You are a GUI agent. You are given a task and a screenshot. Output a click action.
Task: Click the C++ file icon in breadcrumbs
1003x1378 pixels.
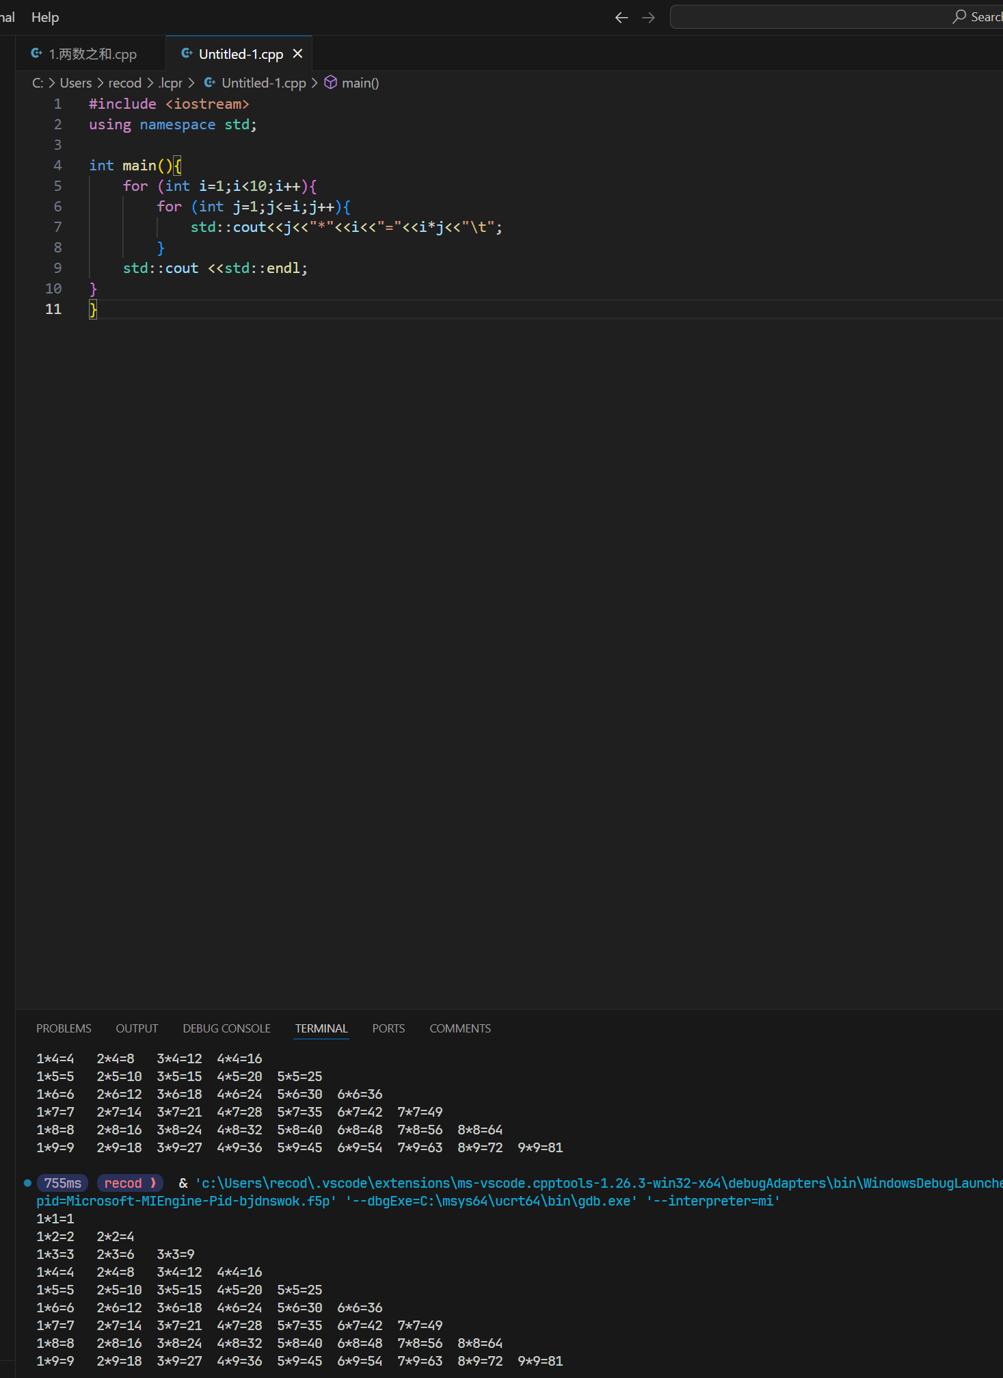(210, 83)
